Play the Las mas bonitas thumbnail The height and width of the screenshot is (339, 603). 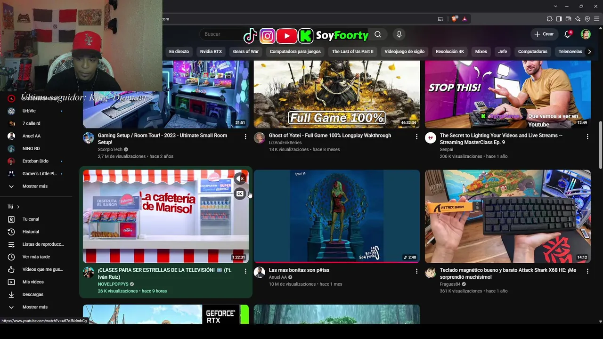pos(337,216)
